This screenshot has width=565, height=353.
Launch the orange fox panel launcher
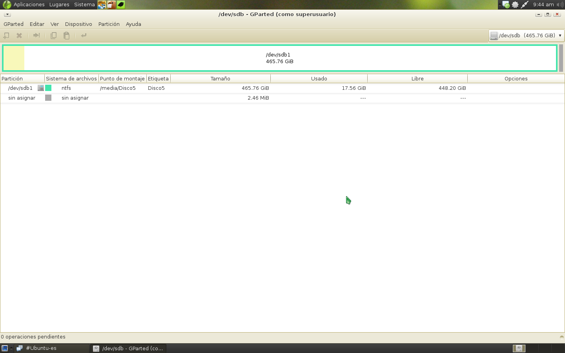pos(102,5)
